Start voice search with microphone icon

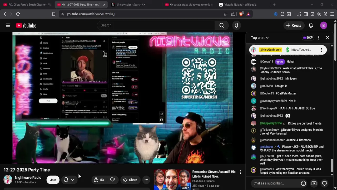click(236, 25)
